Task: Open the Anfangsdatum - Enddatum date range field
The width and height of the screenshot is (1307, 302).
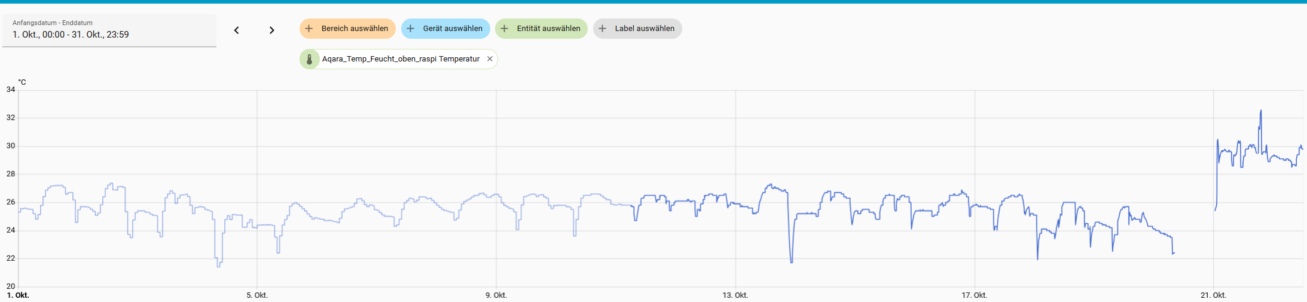Action: [x=109, y=30]
